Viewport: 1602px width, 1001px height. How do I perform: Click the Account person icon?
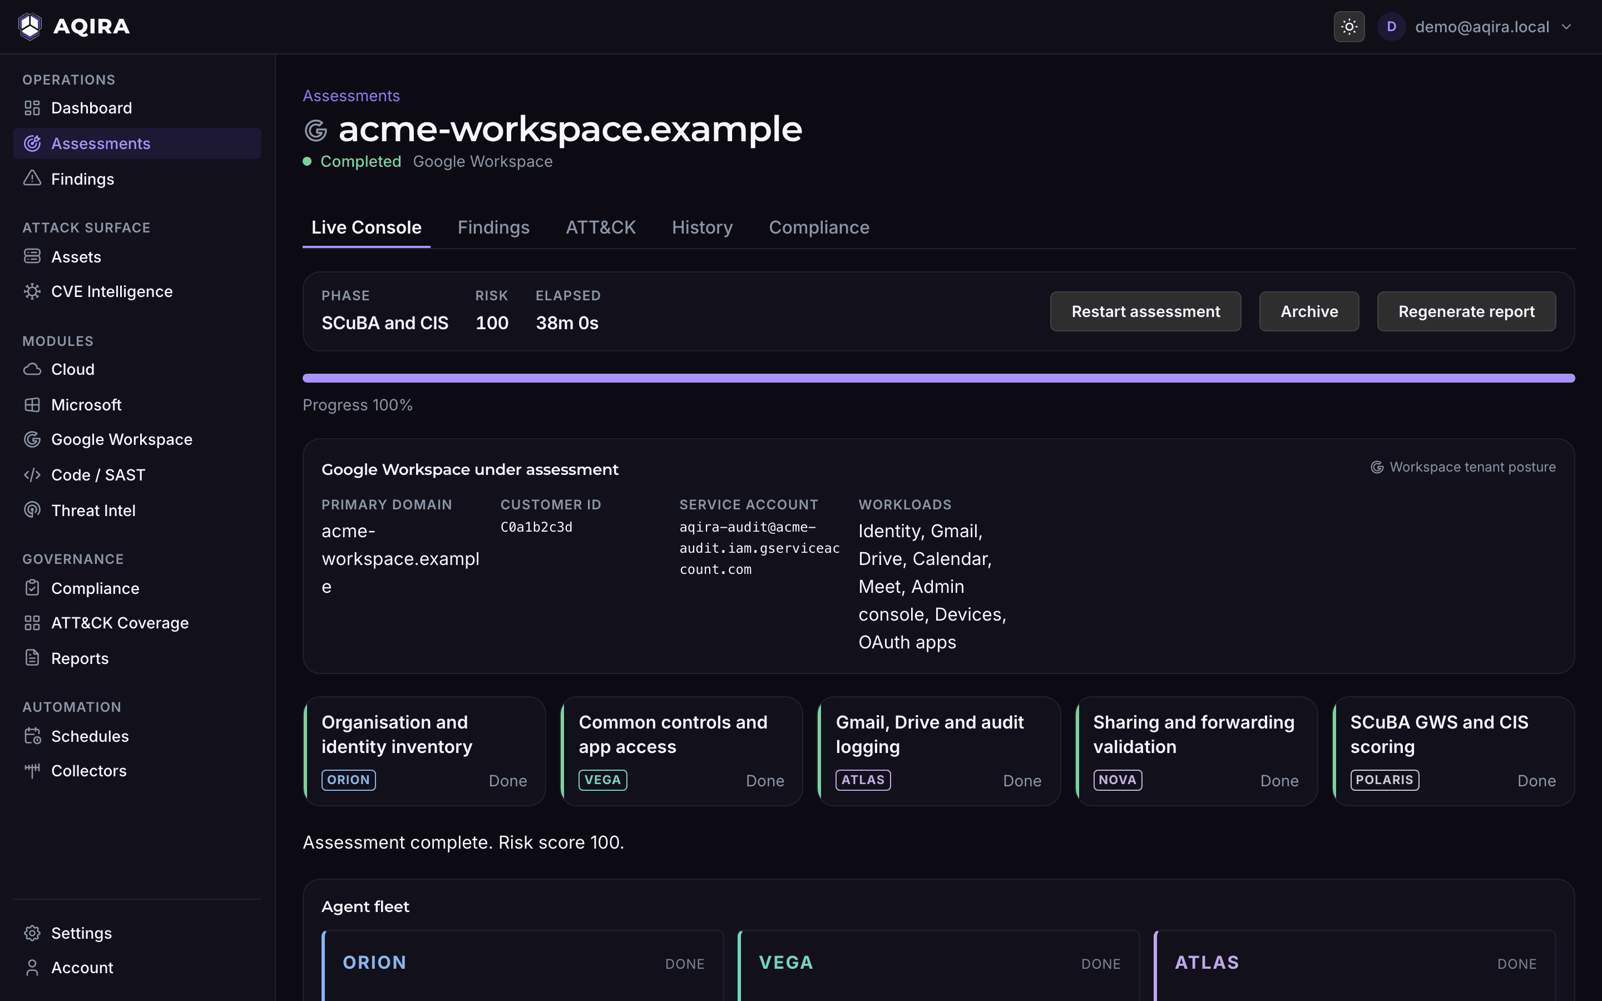point(32,967)
